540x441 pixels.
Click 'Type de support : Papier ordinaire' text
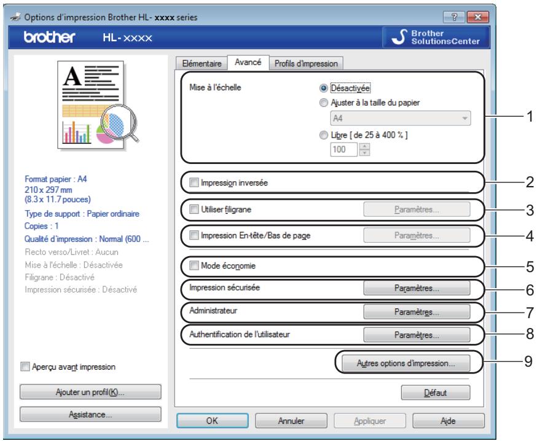click(82, 214)
